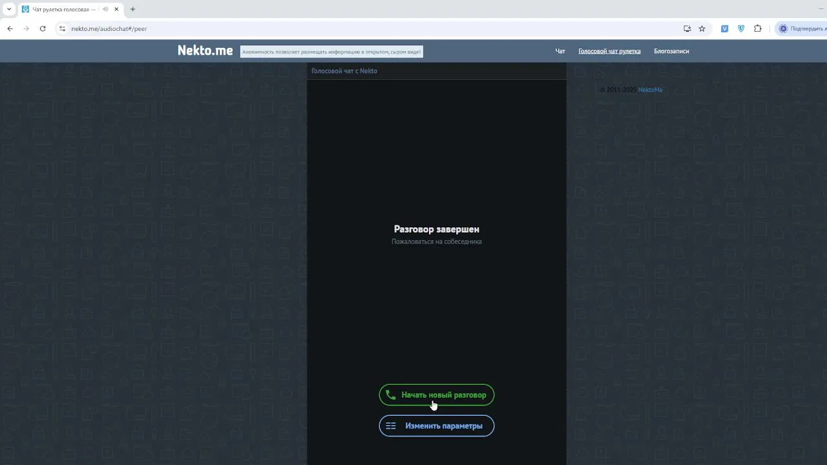827x465 pixels.
Task: Click the install app icon in address bar
Action: point(687,28)
